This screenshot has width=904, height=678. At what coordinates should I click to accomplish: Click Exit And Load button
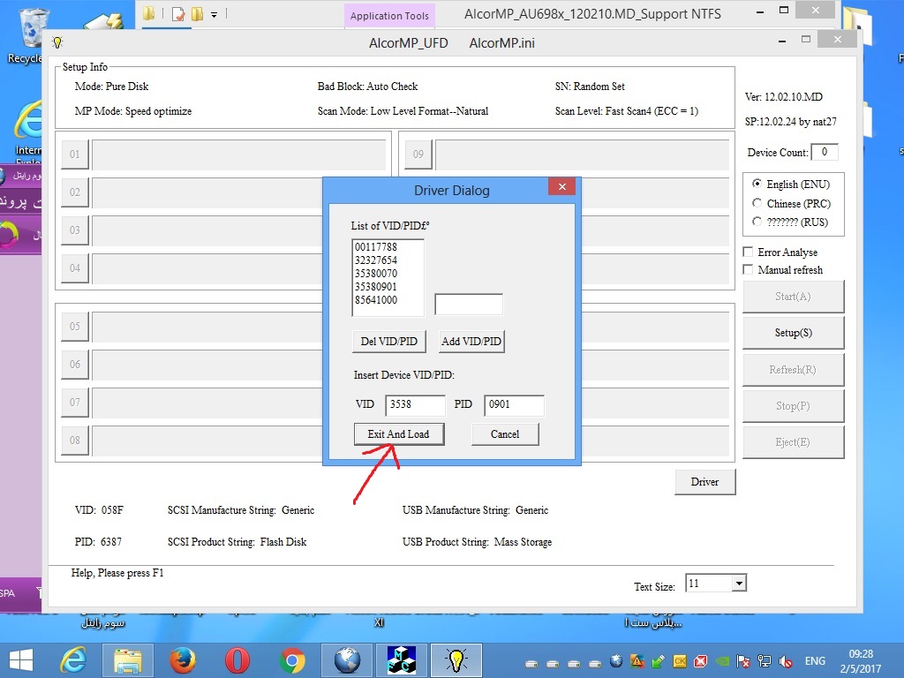(399, 434)
